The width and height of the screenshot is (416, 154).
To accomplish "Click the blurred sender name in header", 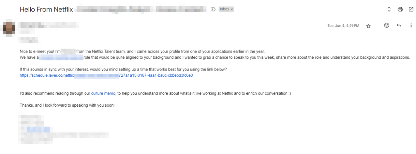I will [48, 25].
